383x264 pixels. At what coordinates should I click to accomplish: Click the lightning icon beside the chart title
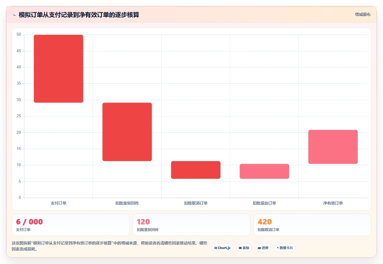click(14, 15)
